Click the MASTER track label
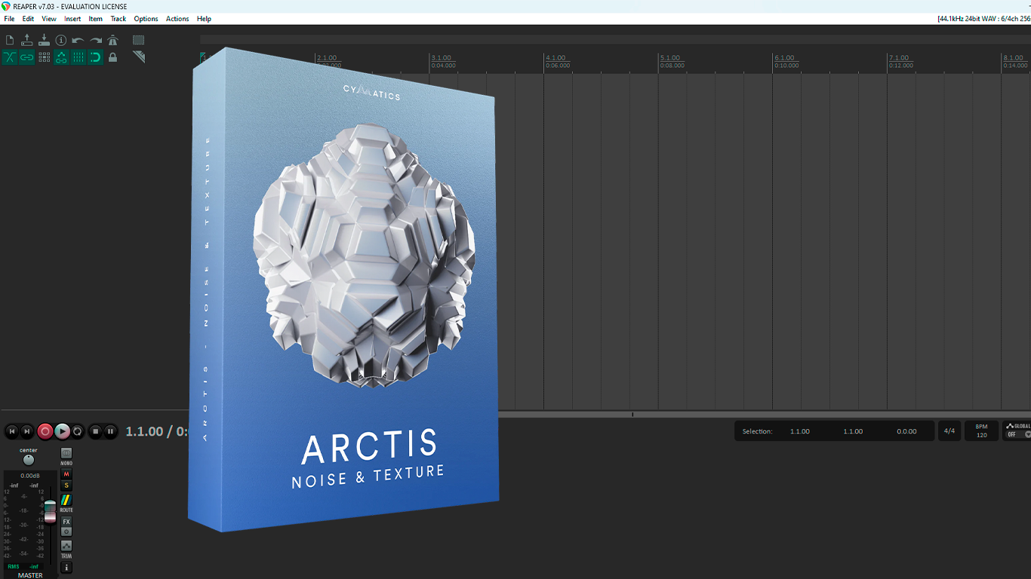 pyautogui.click(x=30, y=575)
